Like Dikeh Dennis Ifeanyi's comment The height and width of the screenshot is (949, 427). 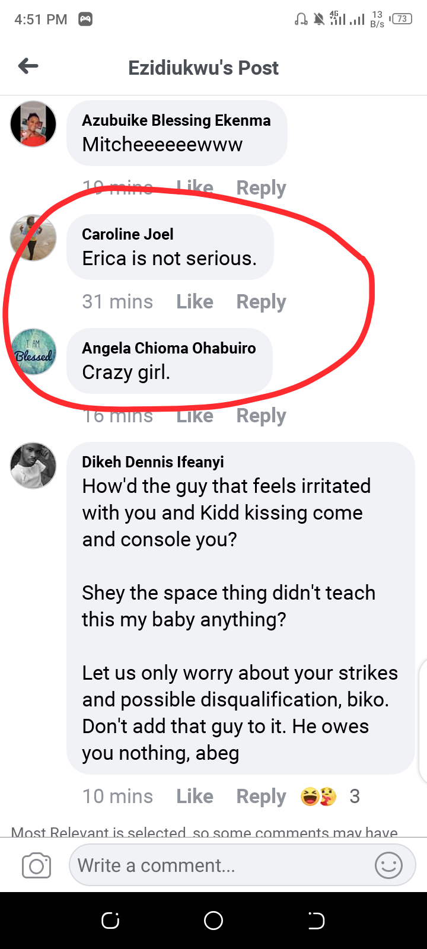[195, 797]
